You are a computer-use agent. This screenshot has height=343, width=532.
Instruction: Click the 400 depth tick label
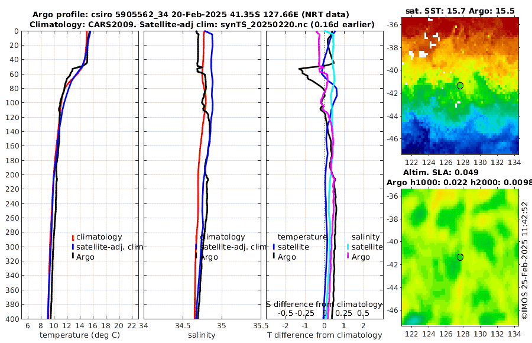[13, 319]
